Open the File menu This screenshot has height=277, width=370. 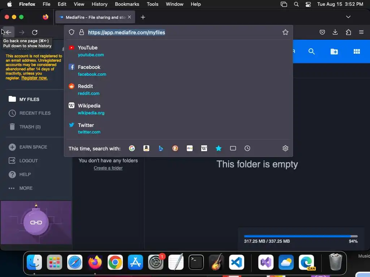pyautogui.click(x=46, y=4)
